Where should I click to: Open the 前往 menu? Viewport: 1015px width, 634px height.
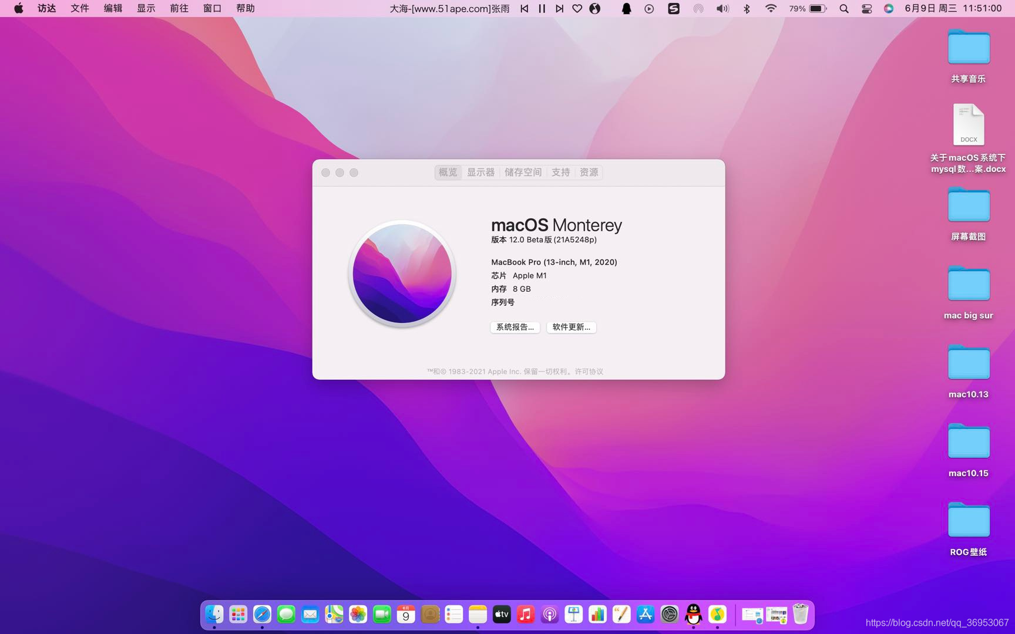point(179,8)
